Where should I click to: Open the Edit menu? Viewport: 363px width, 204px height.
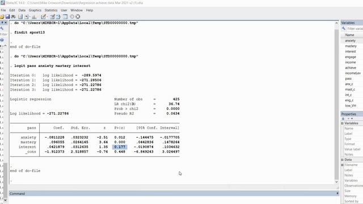(12, 10)
